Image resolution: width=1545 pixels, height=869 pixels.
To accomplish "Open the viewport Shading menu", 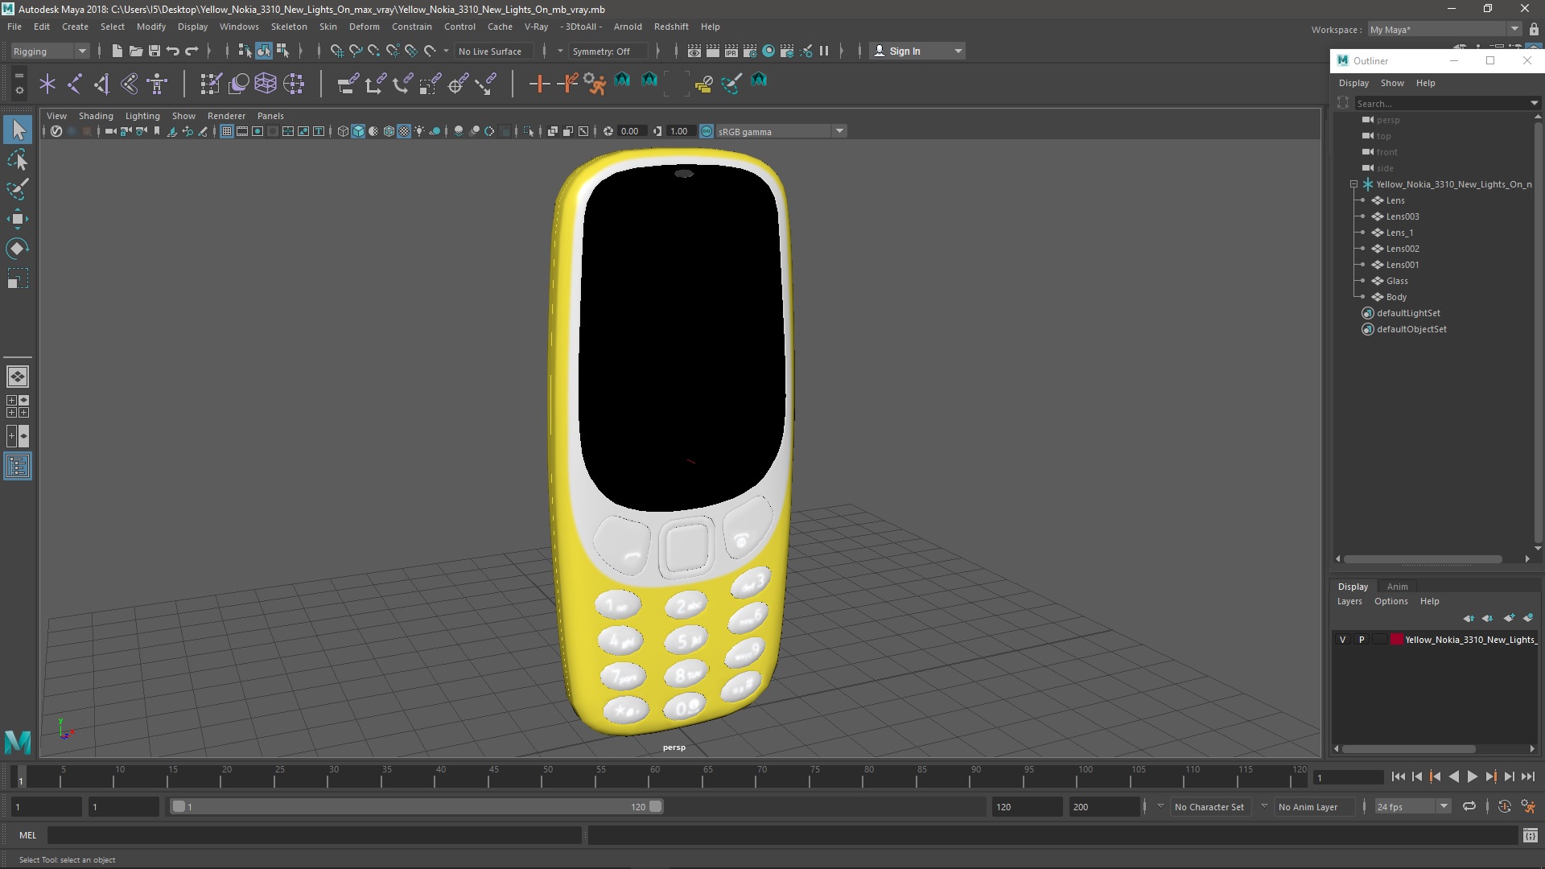I will (x=96, y=116).
